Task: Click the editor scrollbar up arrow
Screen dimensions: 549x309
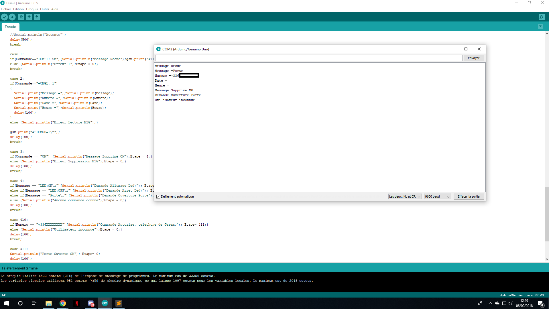Action: 547,33
